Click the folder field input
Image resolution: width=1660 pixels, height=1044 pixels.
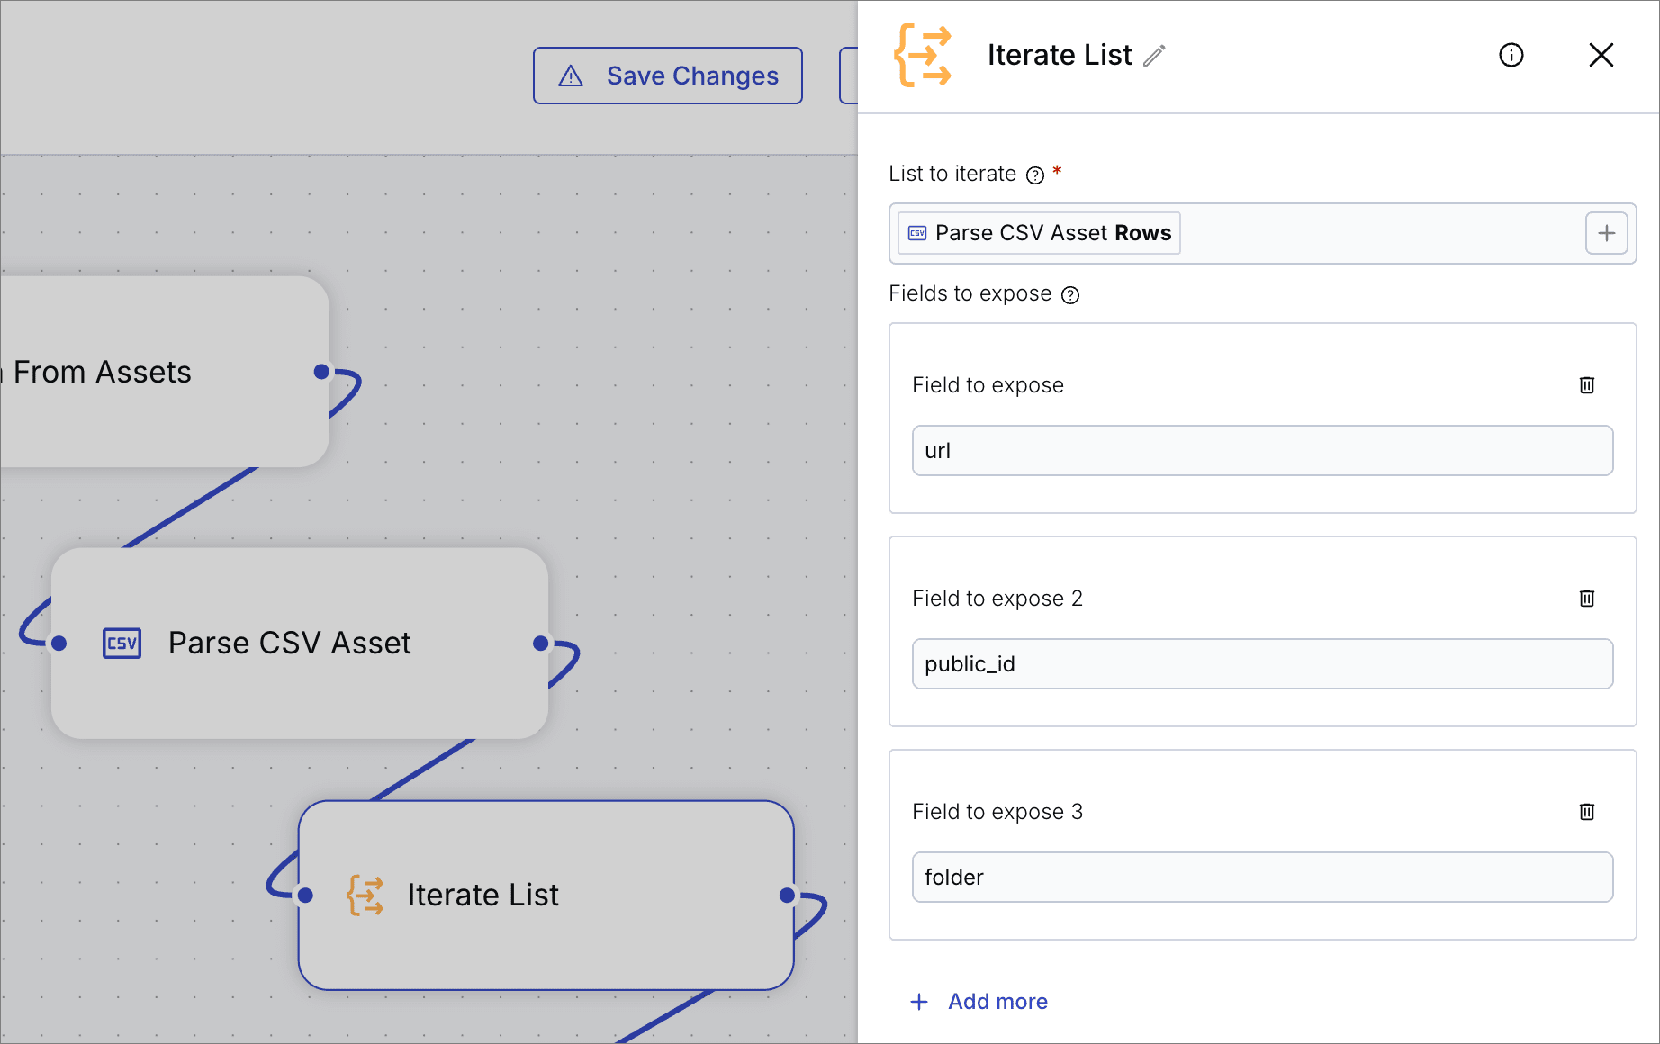click(x=1262, y=877)
